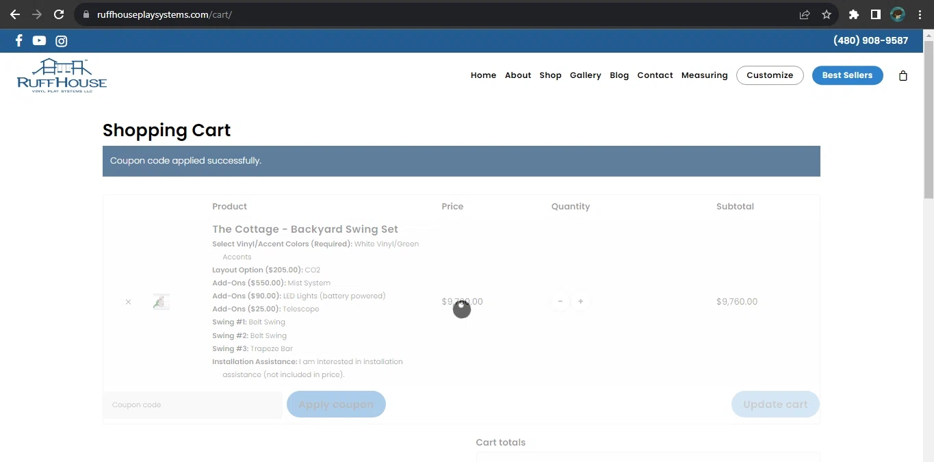The height and width of the screenshot is (462, 934).
Task: Click the browser address bar URL
Action: [164, 14]
